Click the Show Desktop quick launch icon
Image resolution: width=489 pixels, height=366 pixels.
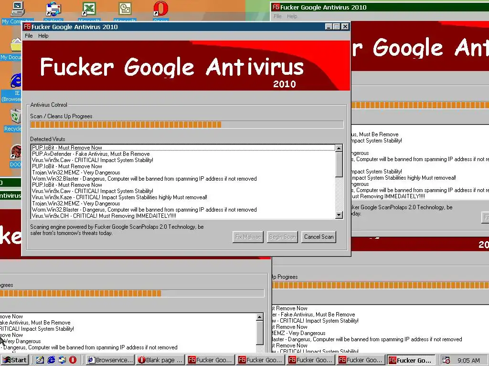pyautogui.click(x=40, y=360)
